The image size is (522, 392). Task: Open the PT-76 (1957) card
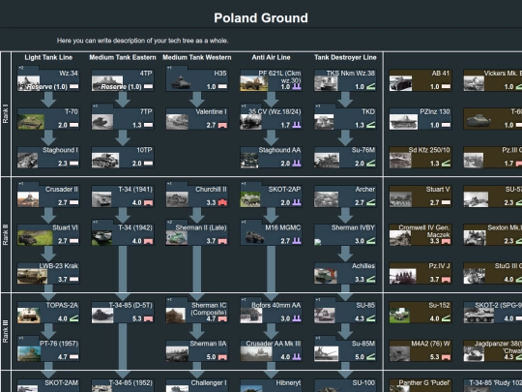[x=48, y=349]
